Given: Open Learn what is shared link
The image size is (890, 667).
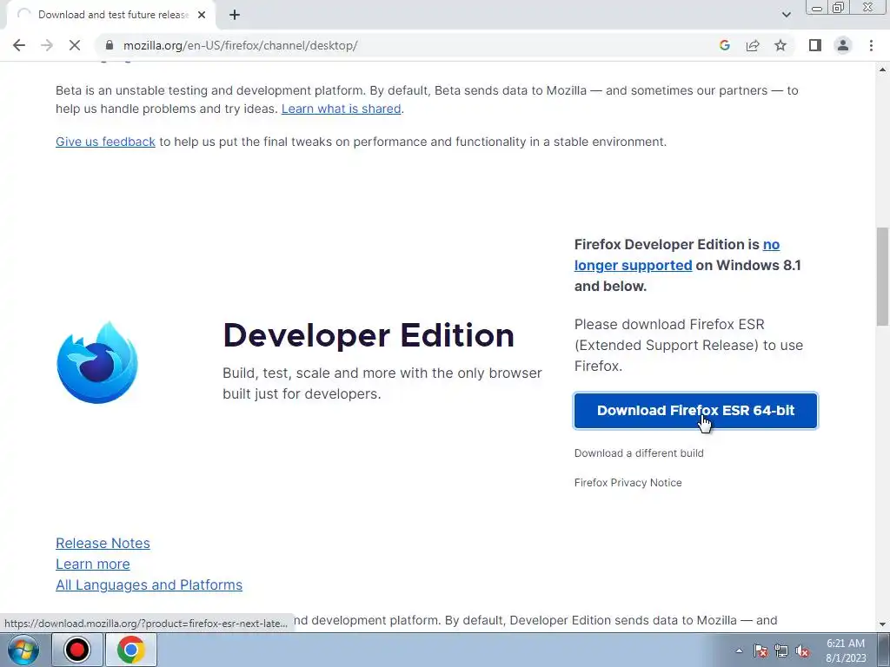Looking at the screenshot, I should pos(341,109).
